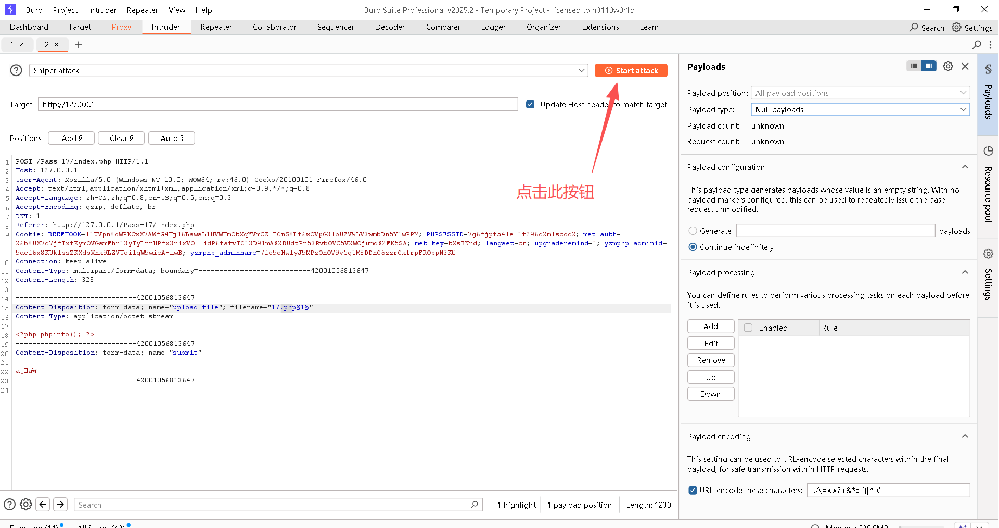Select the Payloads sidebar icon
999x528 pixels.
pyautogui.click(x=988, y=69)
